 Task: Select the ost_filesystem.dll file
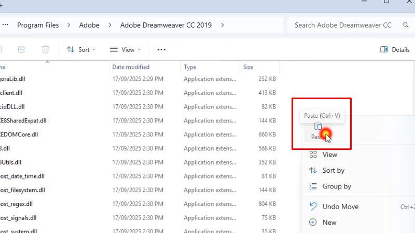(x=22, y=190)
